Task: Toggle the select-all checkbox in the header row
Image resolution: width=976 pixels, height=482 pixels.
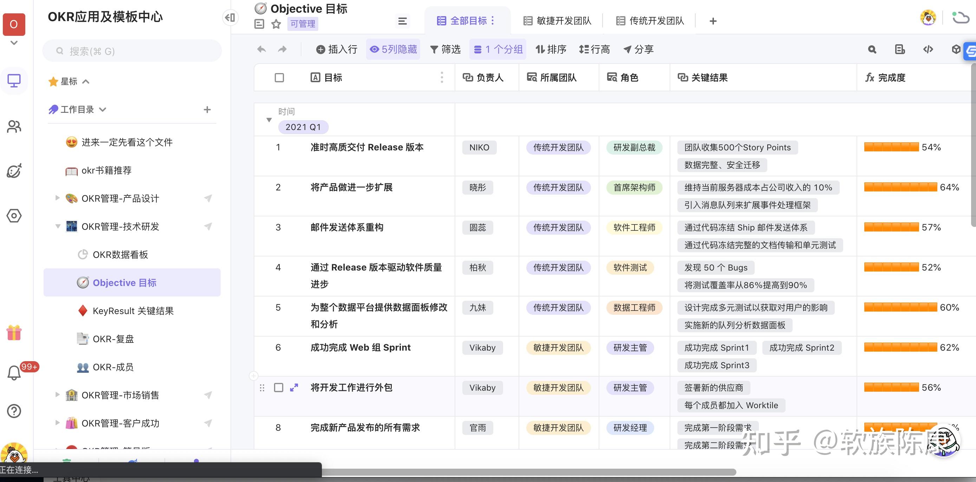Action: pos(279,77)
